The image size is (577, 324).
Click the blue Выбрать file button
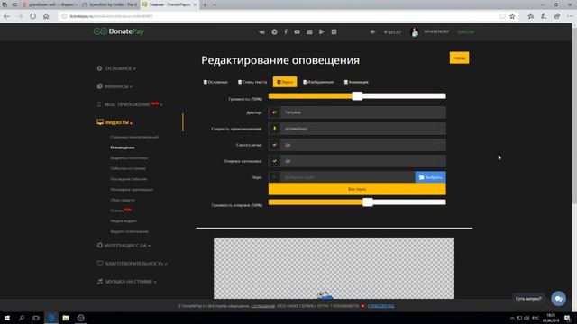(431, 177)
